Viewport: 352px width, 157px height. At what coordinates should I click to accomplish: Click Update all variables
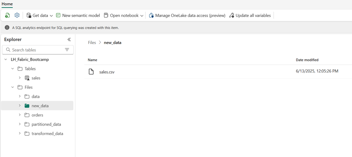(250, 16)
